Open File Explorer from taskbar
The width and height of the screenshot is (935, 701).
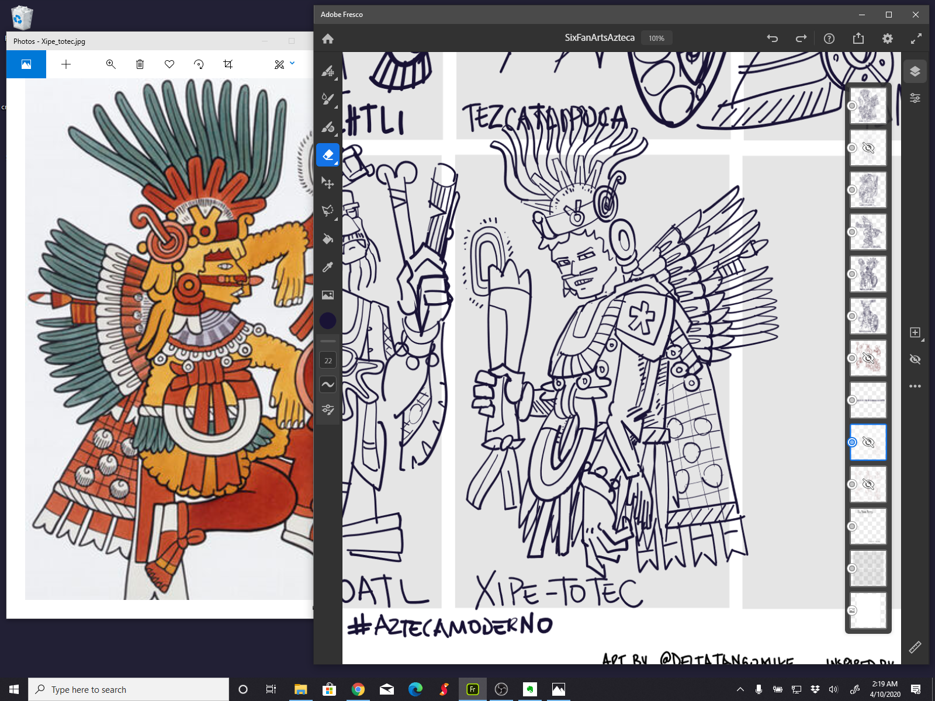(300, 689)
